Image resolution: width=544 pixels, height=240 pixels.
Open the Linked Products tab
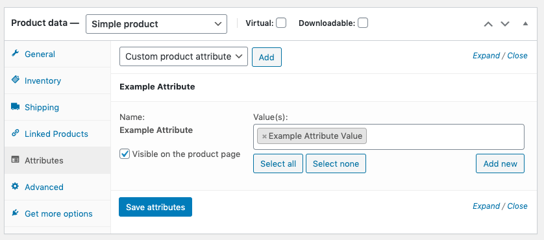(58, 134)
